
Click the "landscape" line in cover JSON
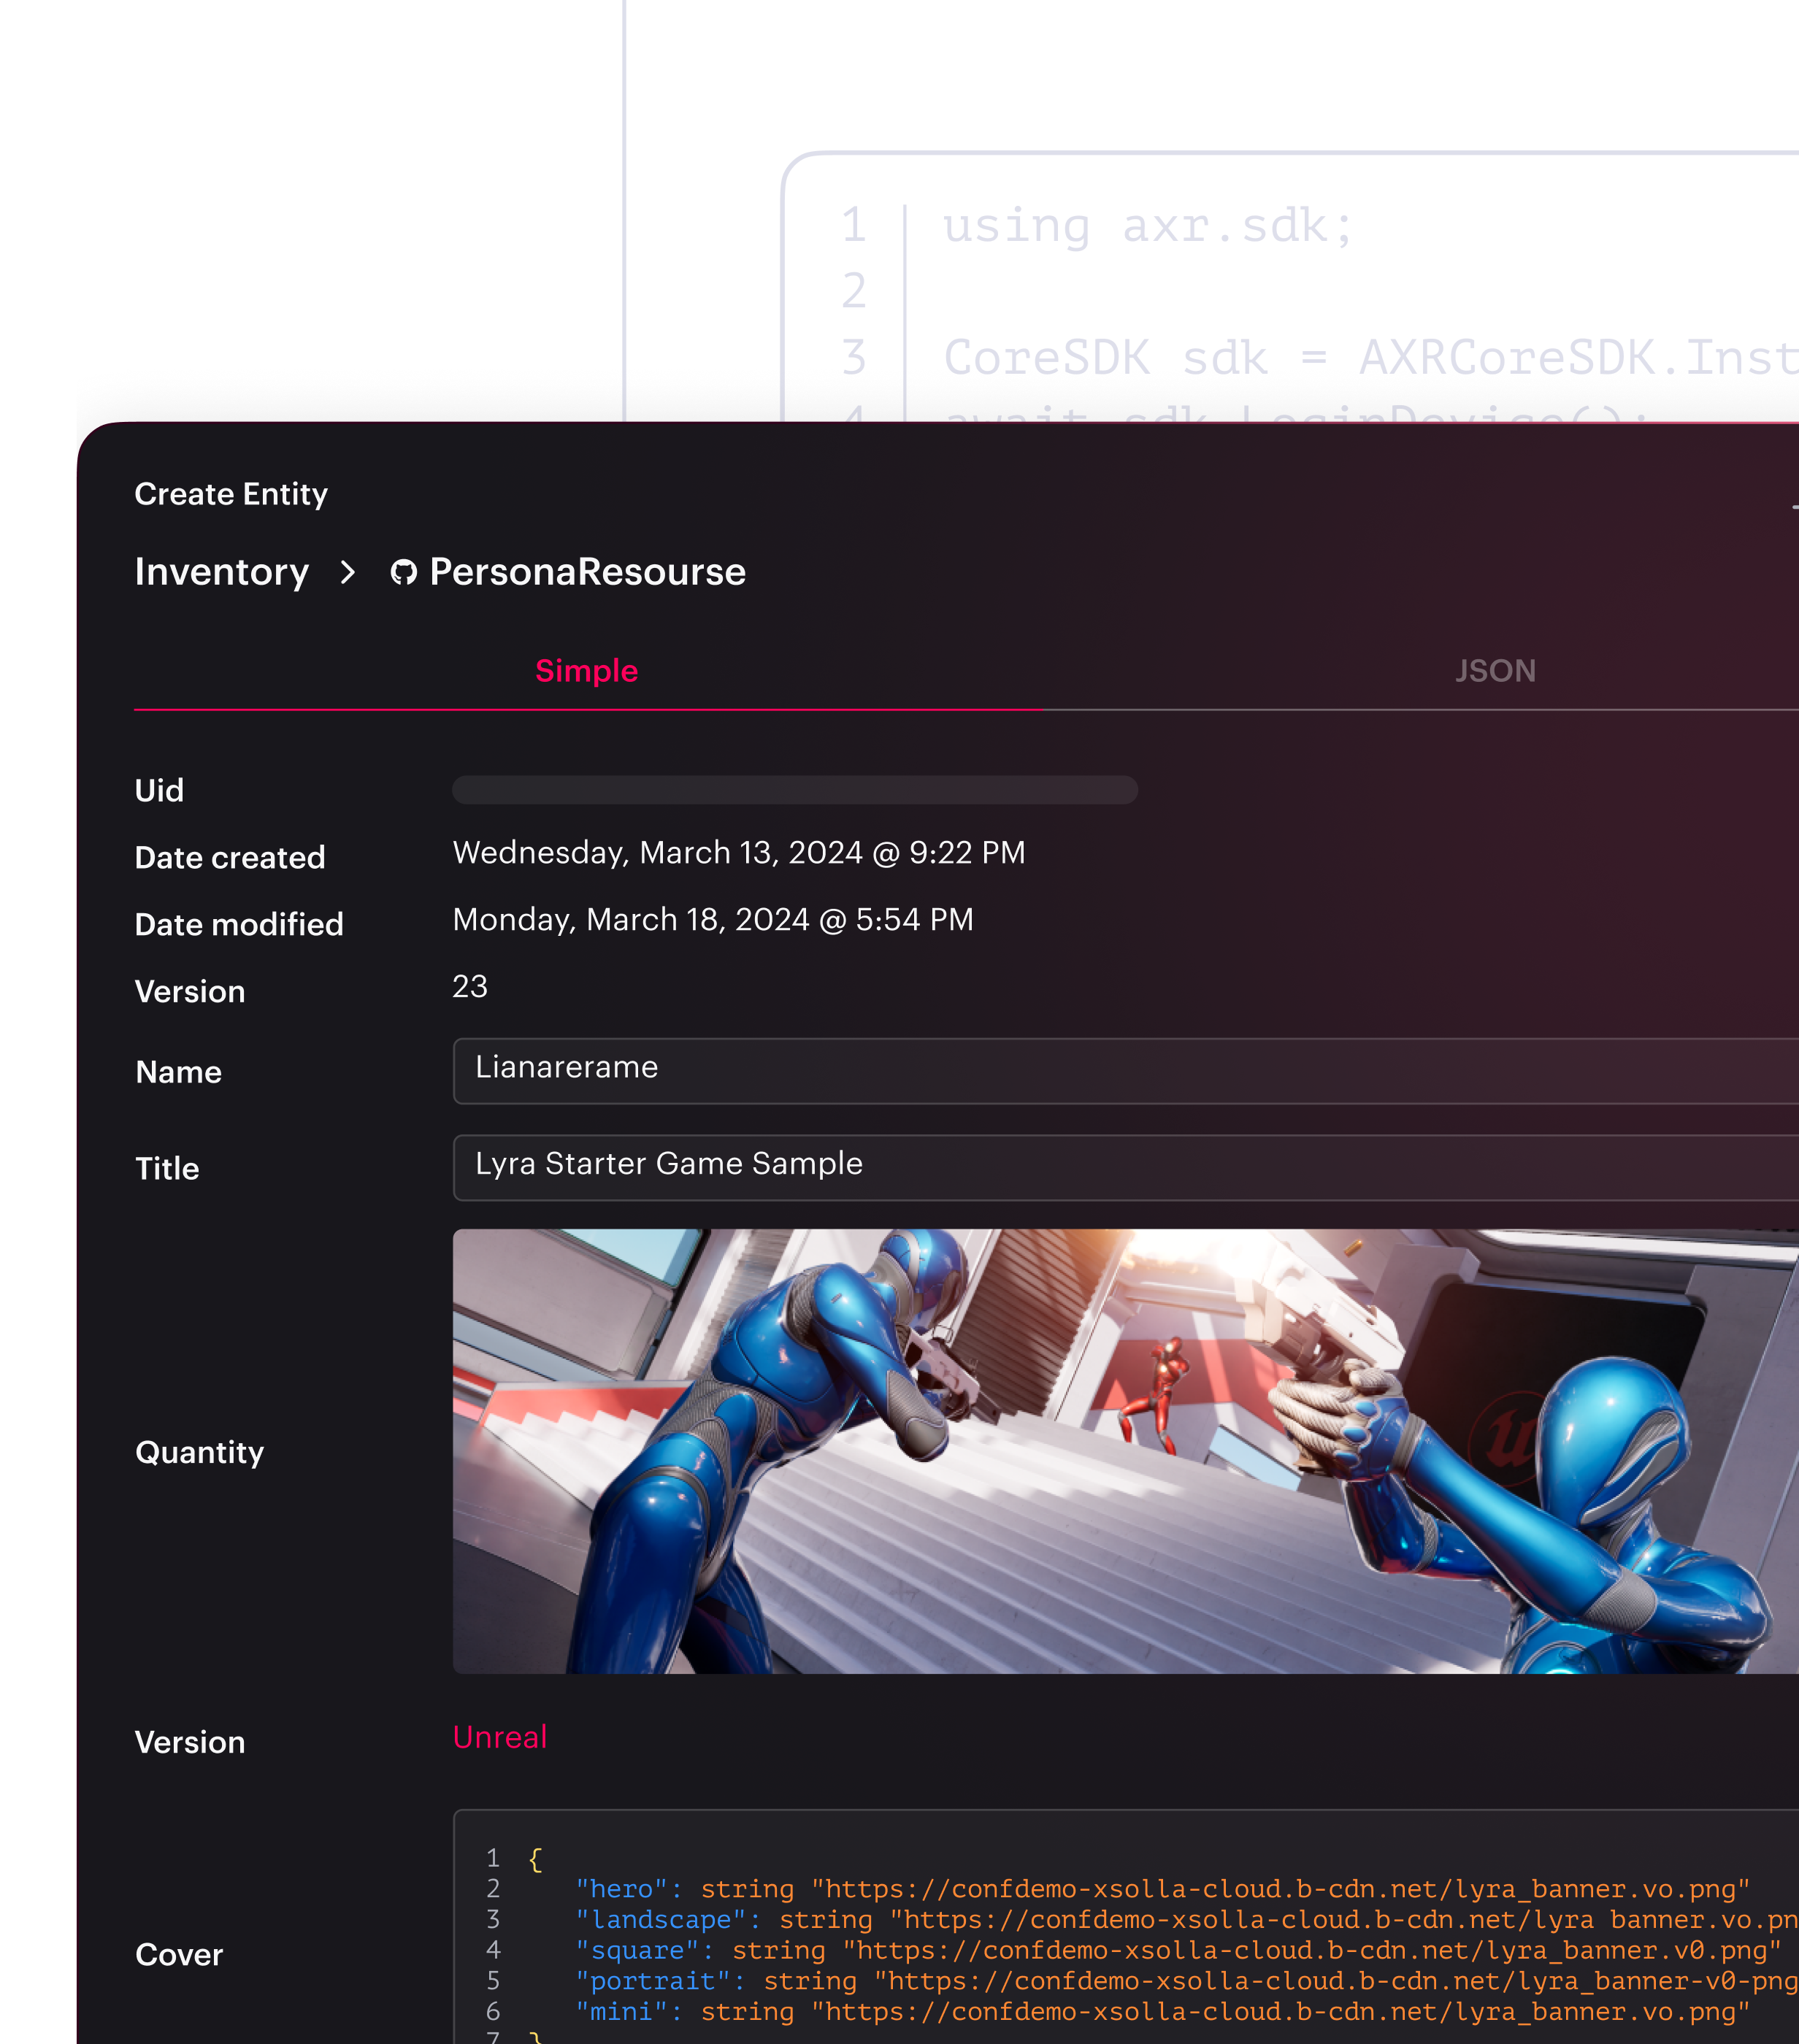click(1187, 1920)
